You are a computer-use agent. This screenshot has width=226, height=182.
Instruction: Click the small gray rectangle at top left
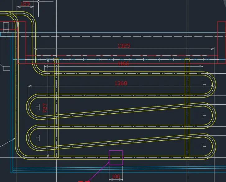pyautogui.click(x=6, y=27)
